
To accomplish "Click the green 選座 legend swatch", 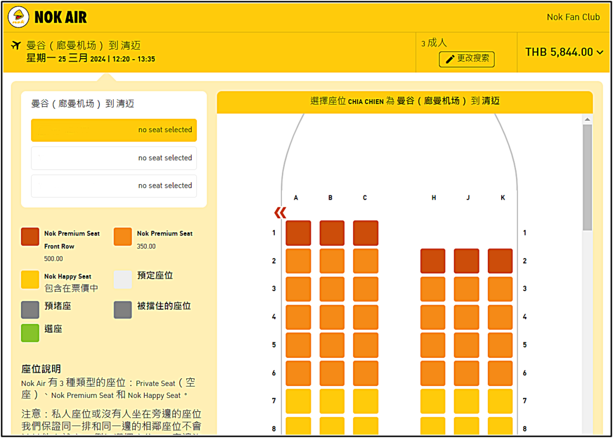I will coord(30,333).
